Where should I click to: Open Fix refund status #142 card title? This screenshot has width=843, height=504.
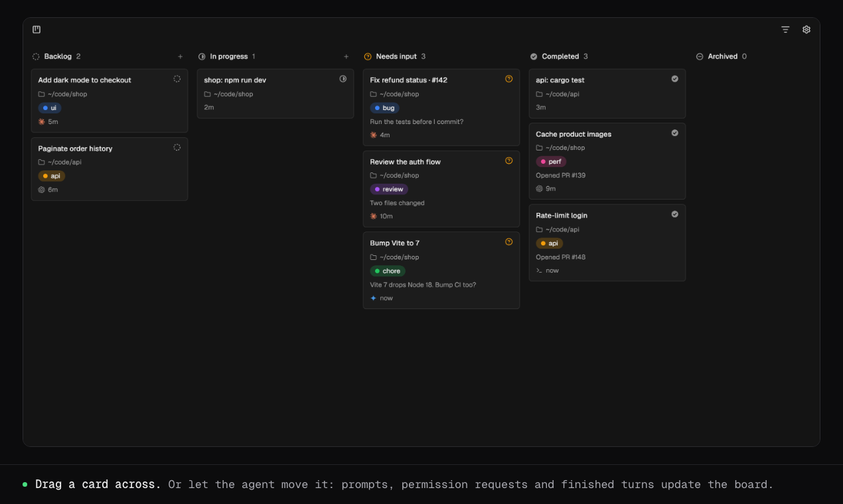(409, 80)
